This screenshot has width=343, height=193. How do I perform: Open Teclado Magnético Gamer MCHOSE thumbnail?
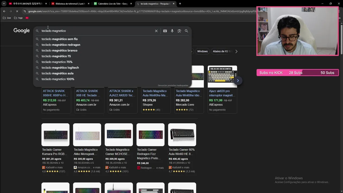point(119,135)
